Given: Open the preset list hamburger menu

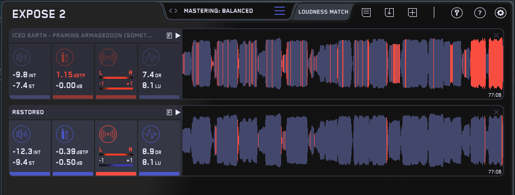Looking at the screenshot, I should click(280, 11).
